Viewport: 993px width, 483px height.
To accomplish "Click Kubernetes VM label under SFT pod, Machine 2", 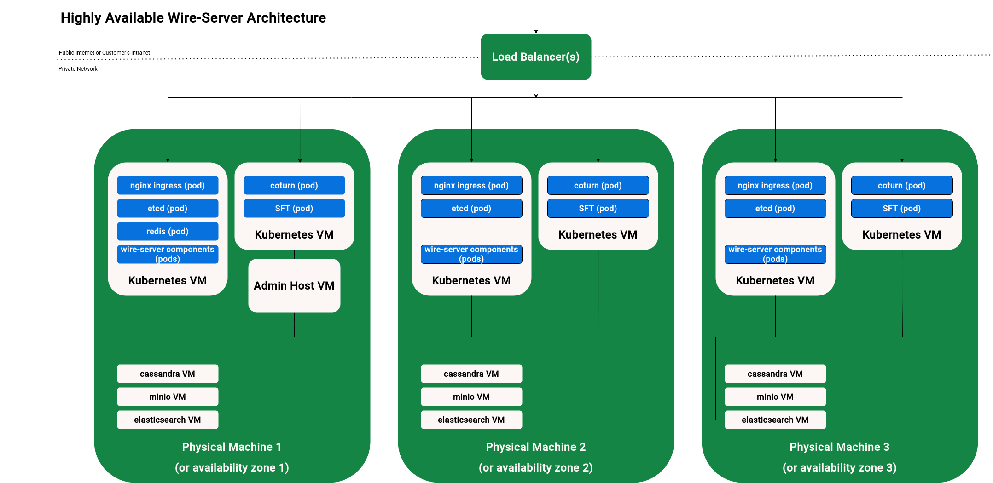I will (598, 234).
